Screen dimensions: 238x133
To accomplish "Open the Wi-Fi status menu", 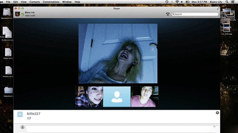I will click(177, 2).
